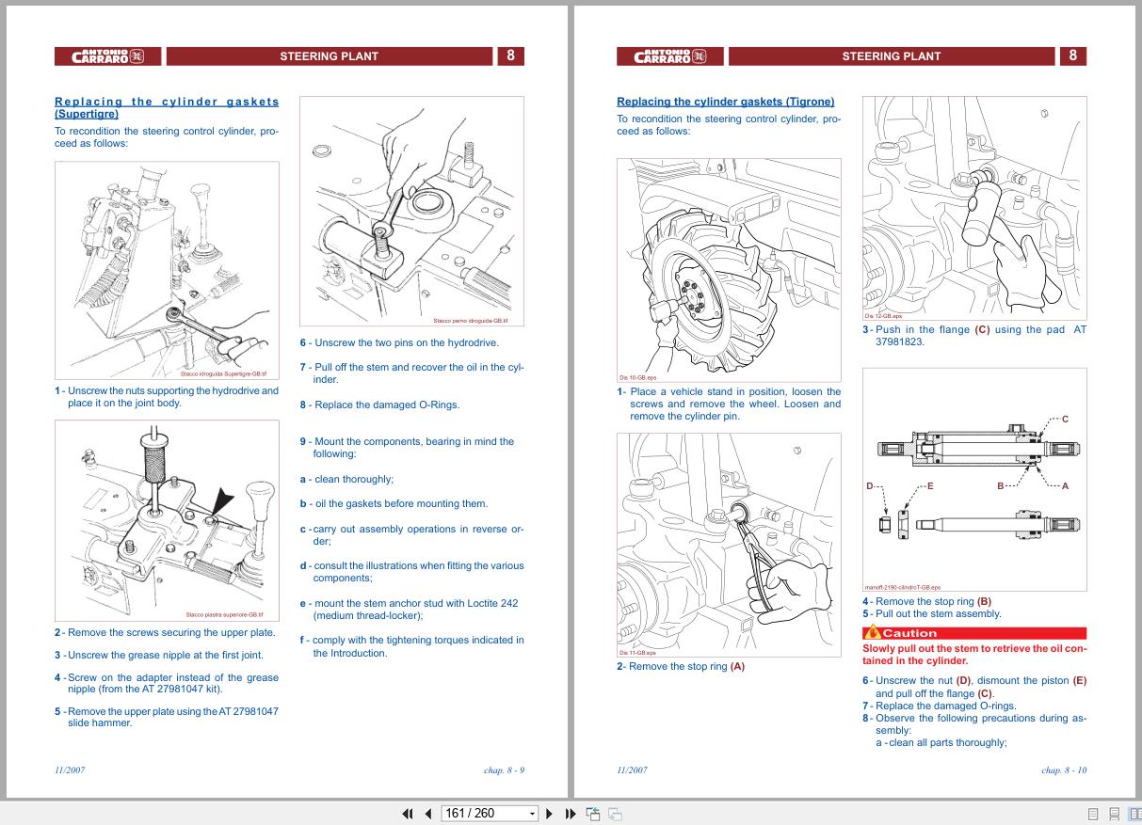Click the cylinder parts diagram
The height and width of the screenshot is (825, 1142).
tap(974, 480)
